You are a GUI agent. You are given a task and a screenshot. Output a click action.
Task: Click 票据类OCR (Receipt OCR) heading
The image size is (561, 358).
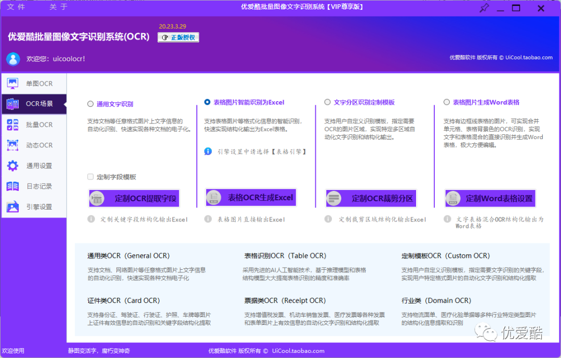(285, 300)
